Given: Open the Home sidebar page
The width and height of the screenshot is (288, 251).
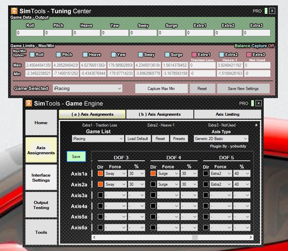Looking at the screenshot, I should click(x=41, y=122).
